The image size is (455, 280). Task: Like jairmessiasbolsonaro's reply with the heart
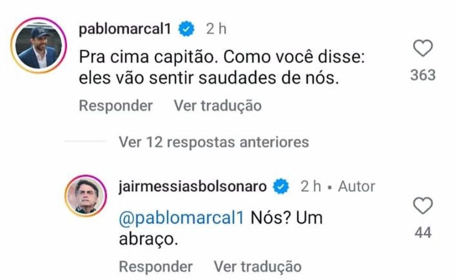click(x=423, y=206)
